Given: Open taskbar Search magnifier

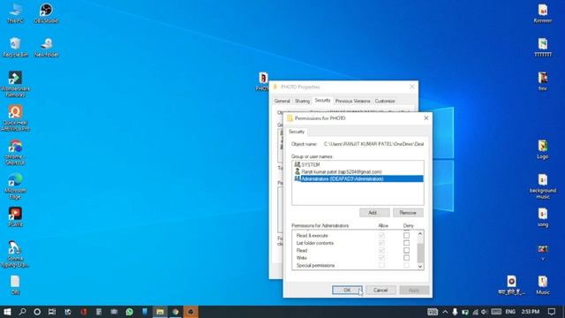Looking at the screenshot, I should coord(22,312).
